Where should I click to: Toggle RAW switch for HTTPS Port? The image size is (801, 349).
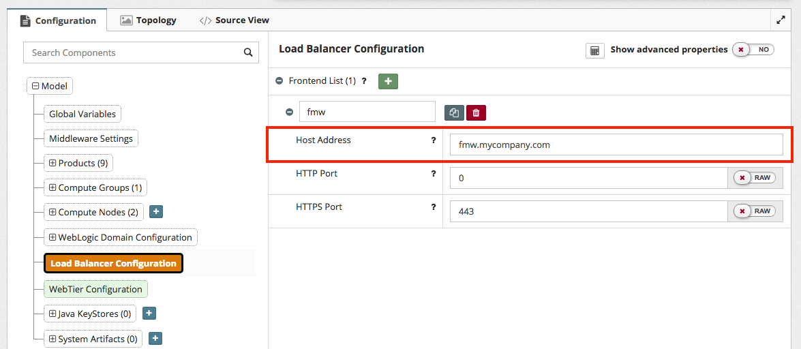pyautogui.click(x=753, y=211)
